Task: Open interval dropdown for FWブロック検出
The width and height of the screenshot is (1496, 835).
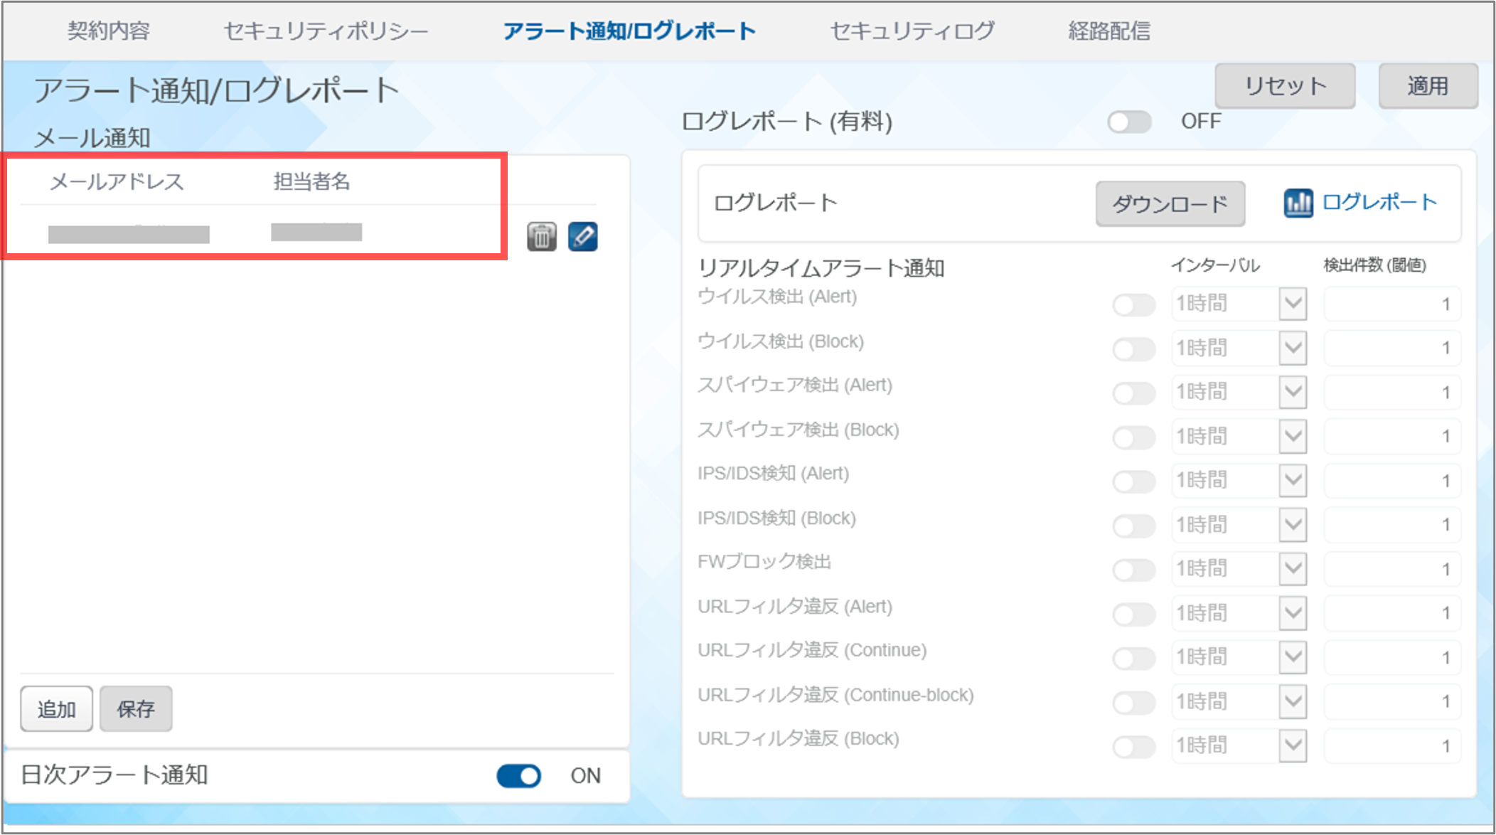Action: coord(1293,568)
